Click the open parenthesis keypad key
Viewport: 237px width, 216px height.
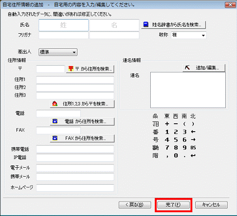(x=184, y=124)
